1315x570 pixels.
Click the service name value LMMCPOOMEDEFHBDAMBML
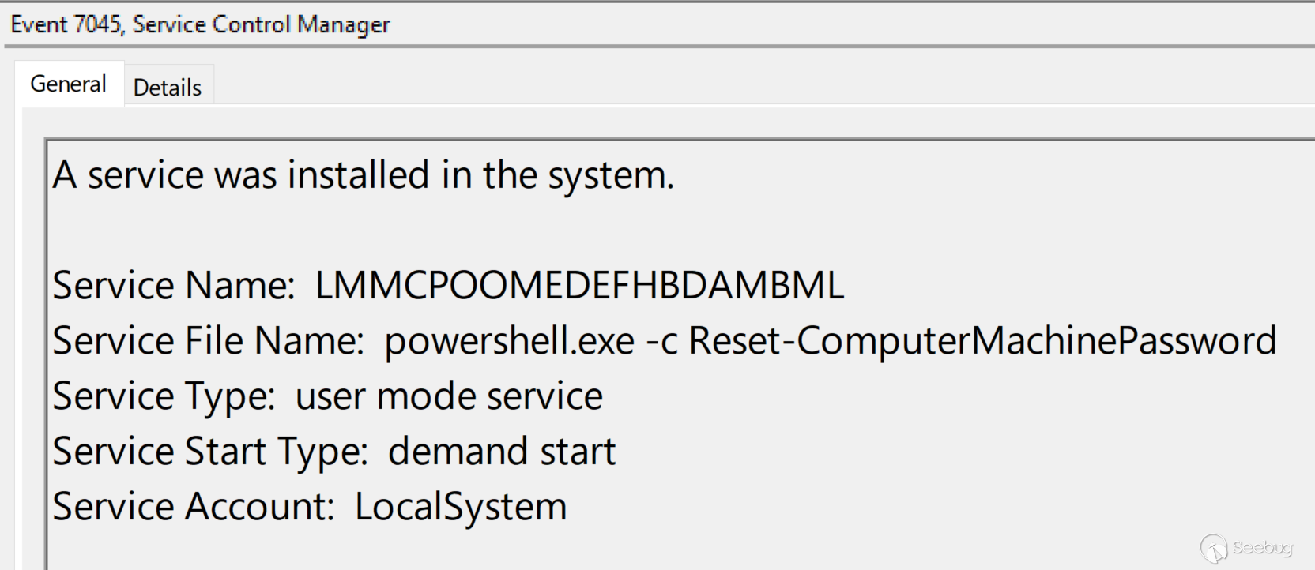(x=579, y=285)
